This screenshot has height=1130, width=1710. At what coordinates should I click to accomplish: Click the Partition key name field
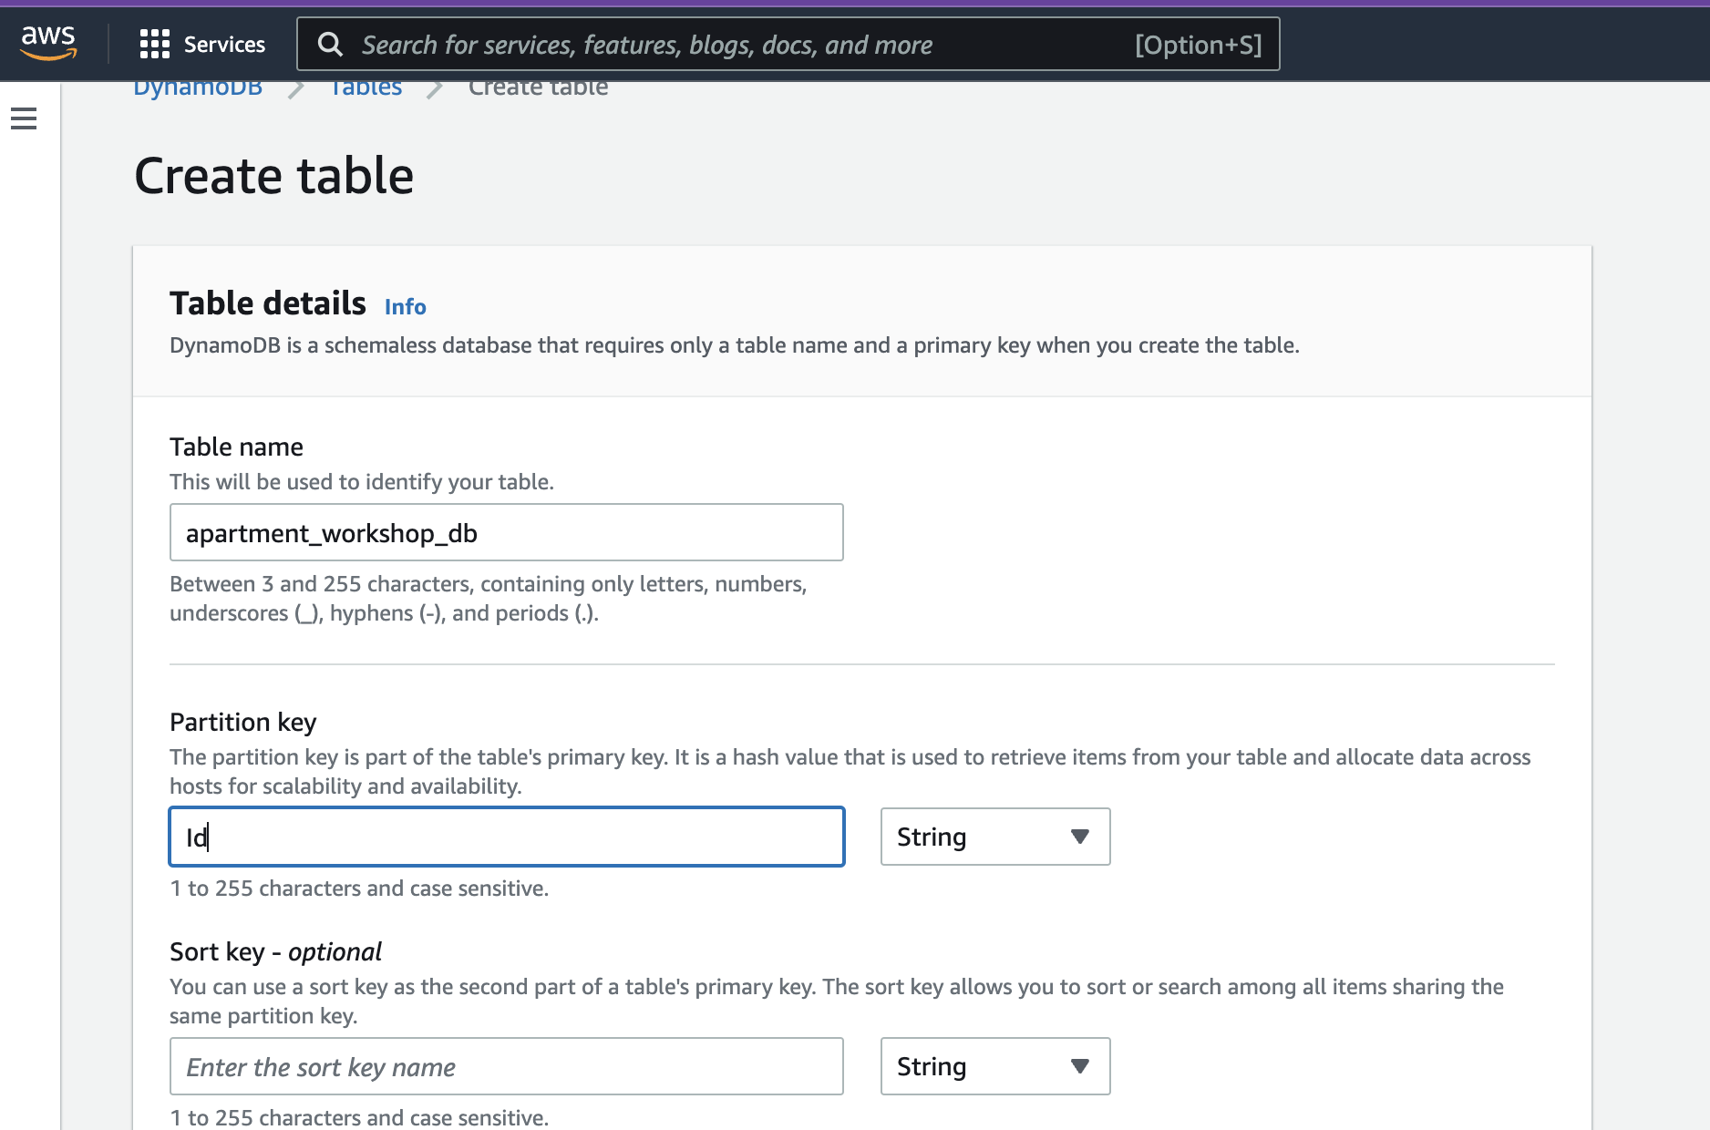point(507,837)
